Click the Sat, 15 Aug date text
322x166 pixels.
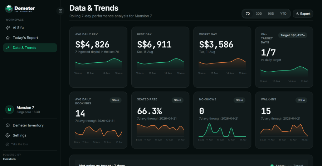coord(145,52)
